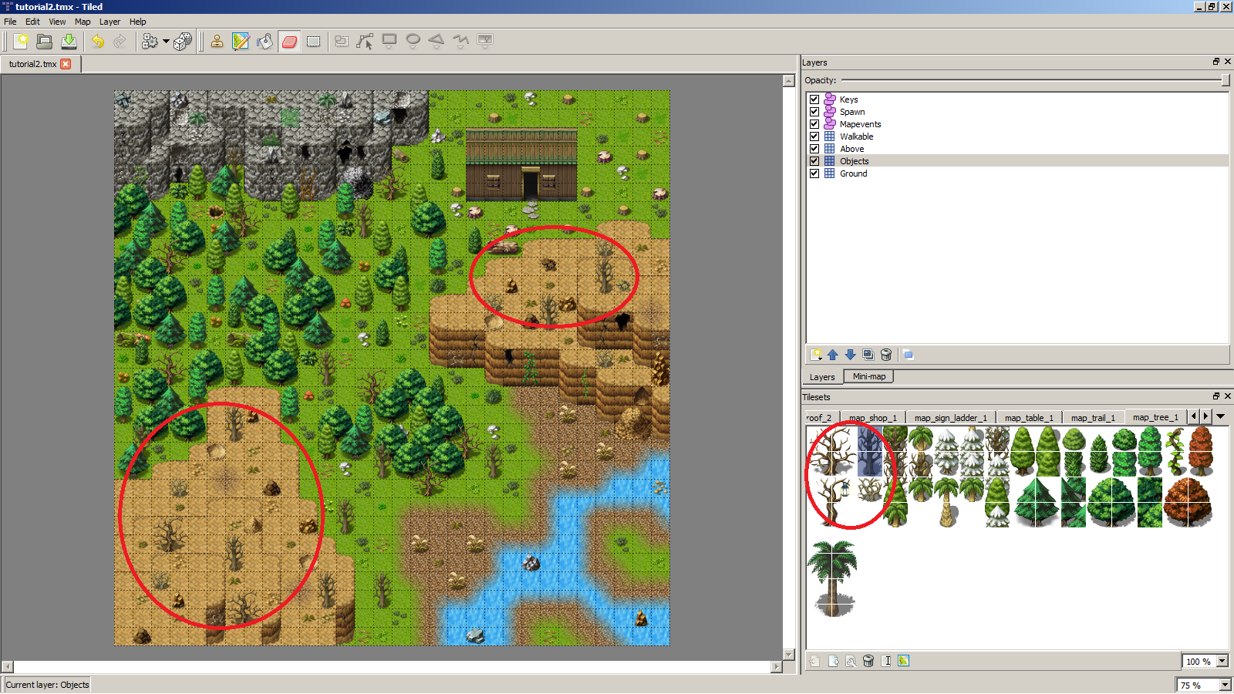Open the Layer menu
Screen dimensions: 1234x694
110,22
